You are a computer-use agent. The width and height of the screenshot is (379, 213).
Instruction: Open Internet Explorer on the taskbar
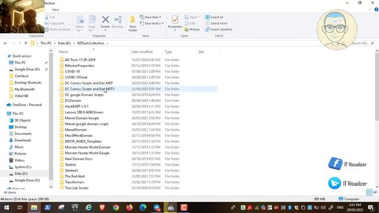tap(89, 208)
